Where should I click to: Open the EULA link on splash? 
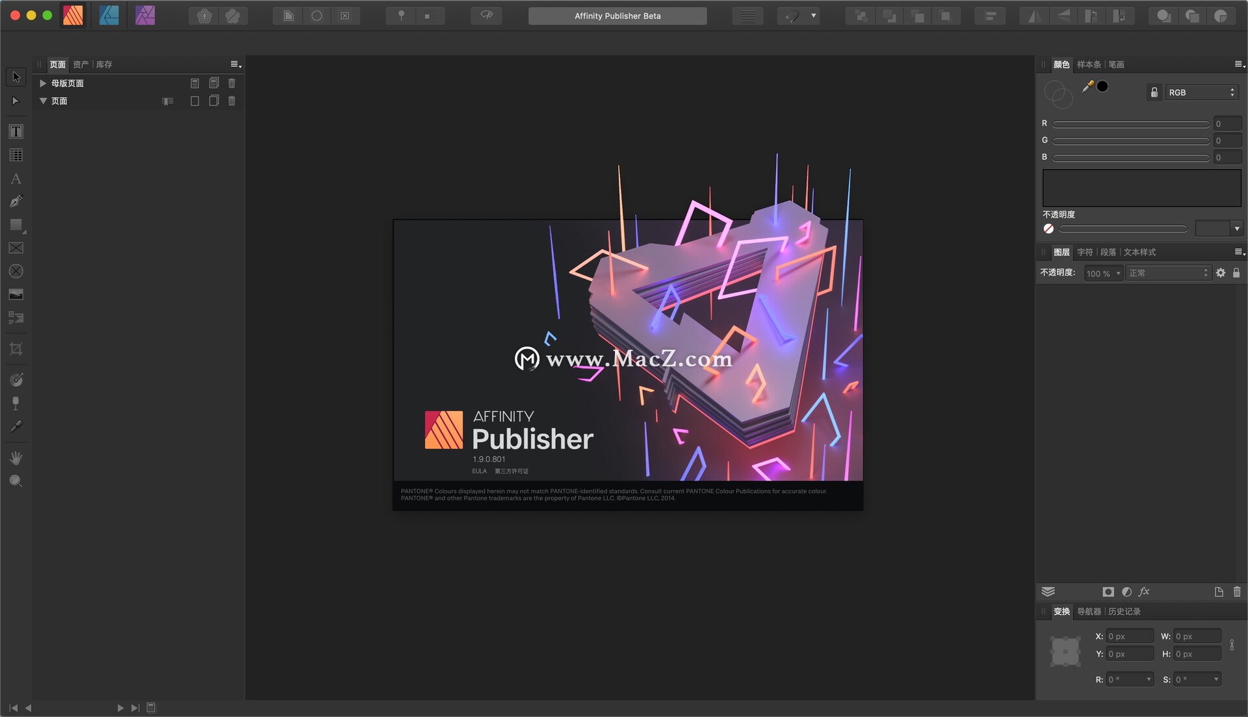479,471
